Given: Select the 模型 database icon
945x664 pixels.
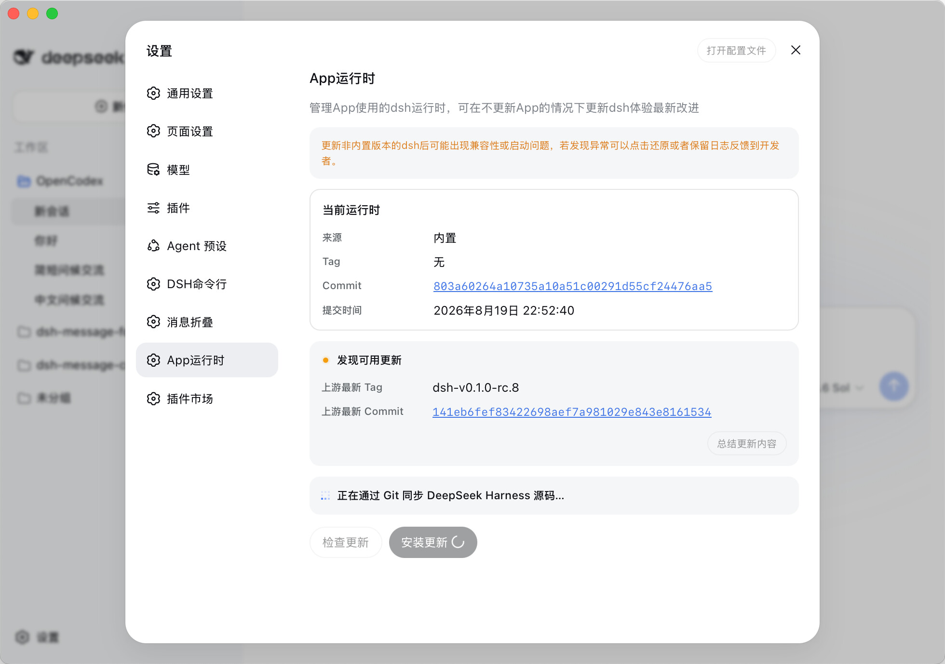Looking at the screenshot, I should click(153, 169).
